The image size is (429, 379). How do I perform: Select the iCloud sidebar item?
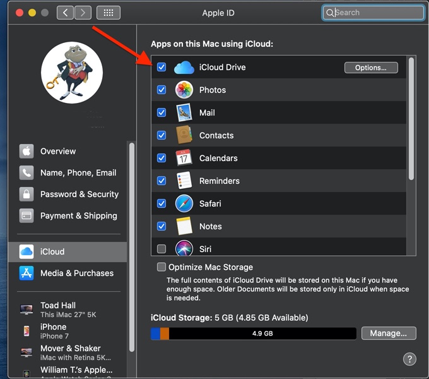tap(68, 251)
